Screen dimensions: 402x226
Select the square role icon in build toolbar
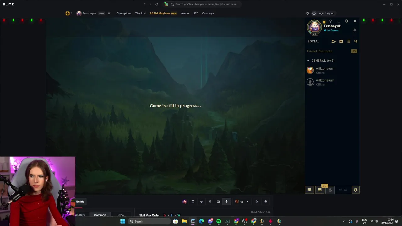(x=193, y=202)
